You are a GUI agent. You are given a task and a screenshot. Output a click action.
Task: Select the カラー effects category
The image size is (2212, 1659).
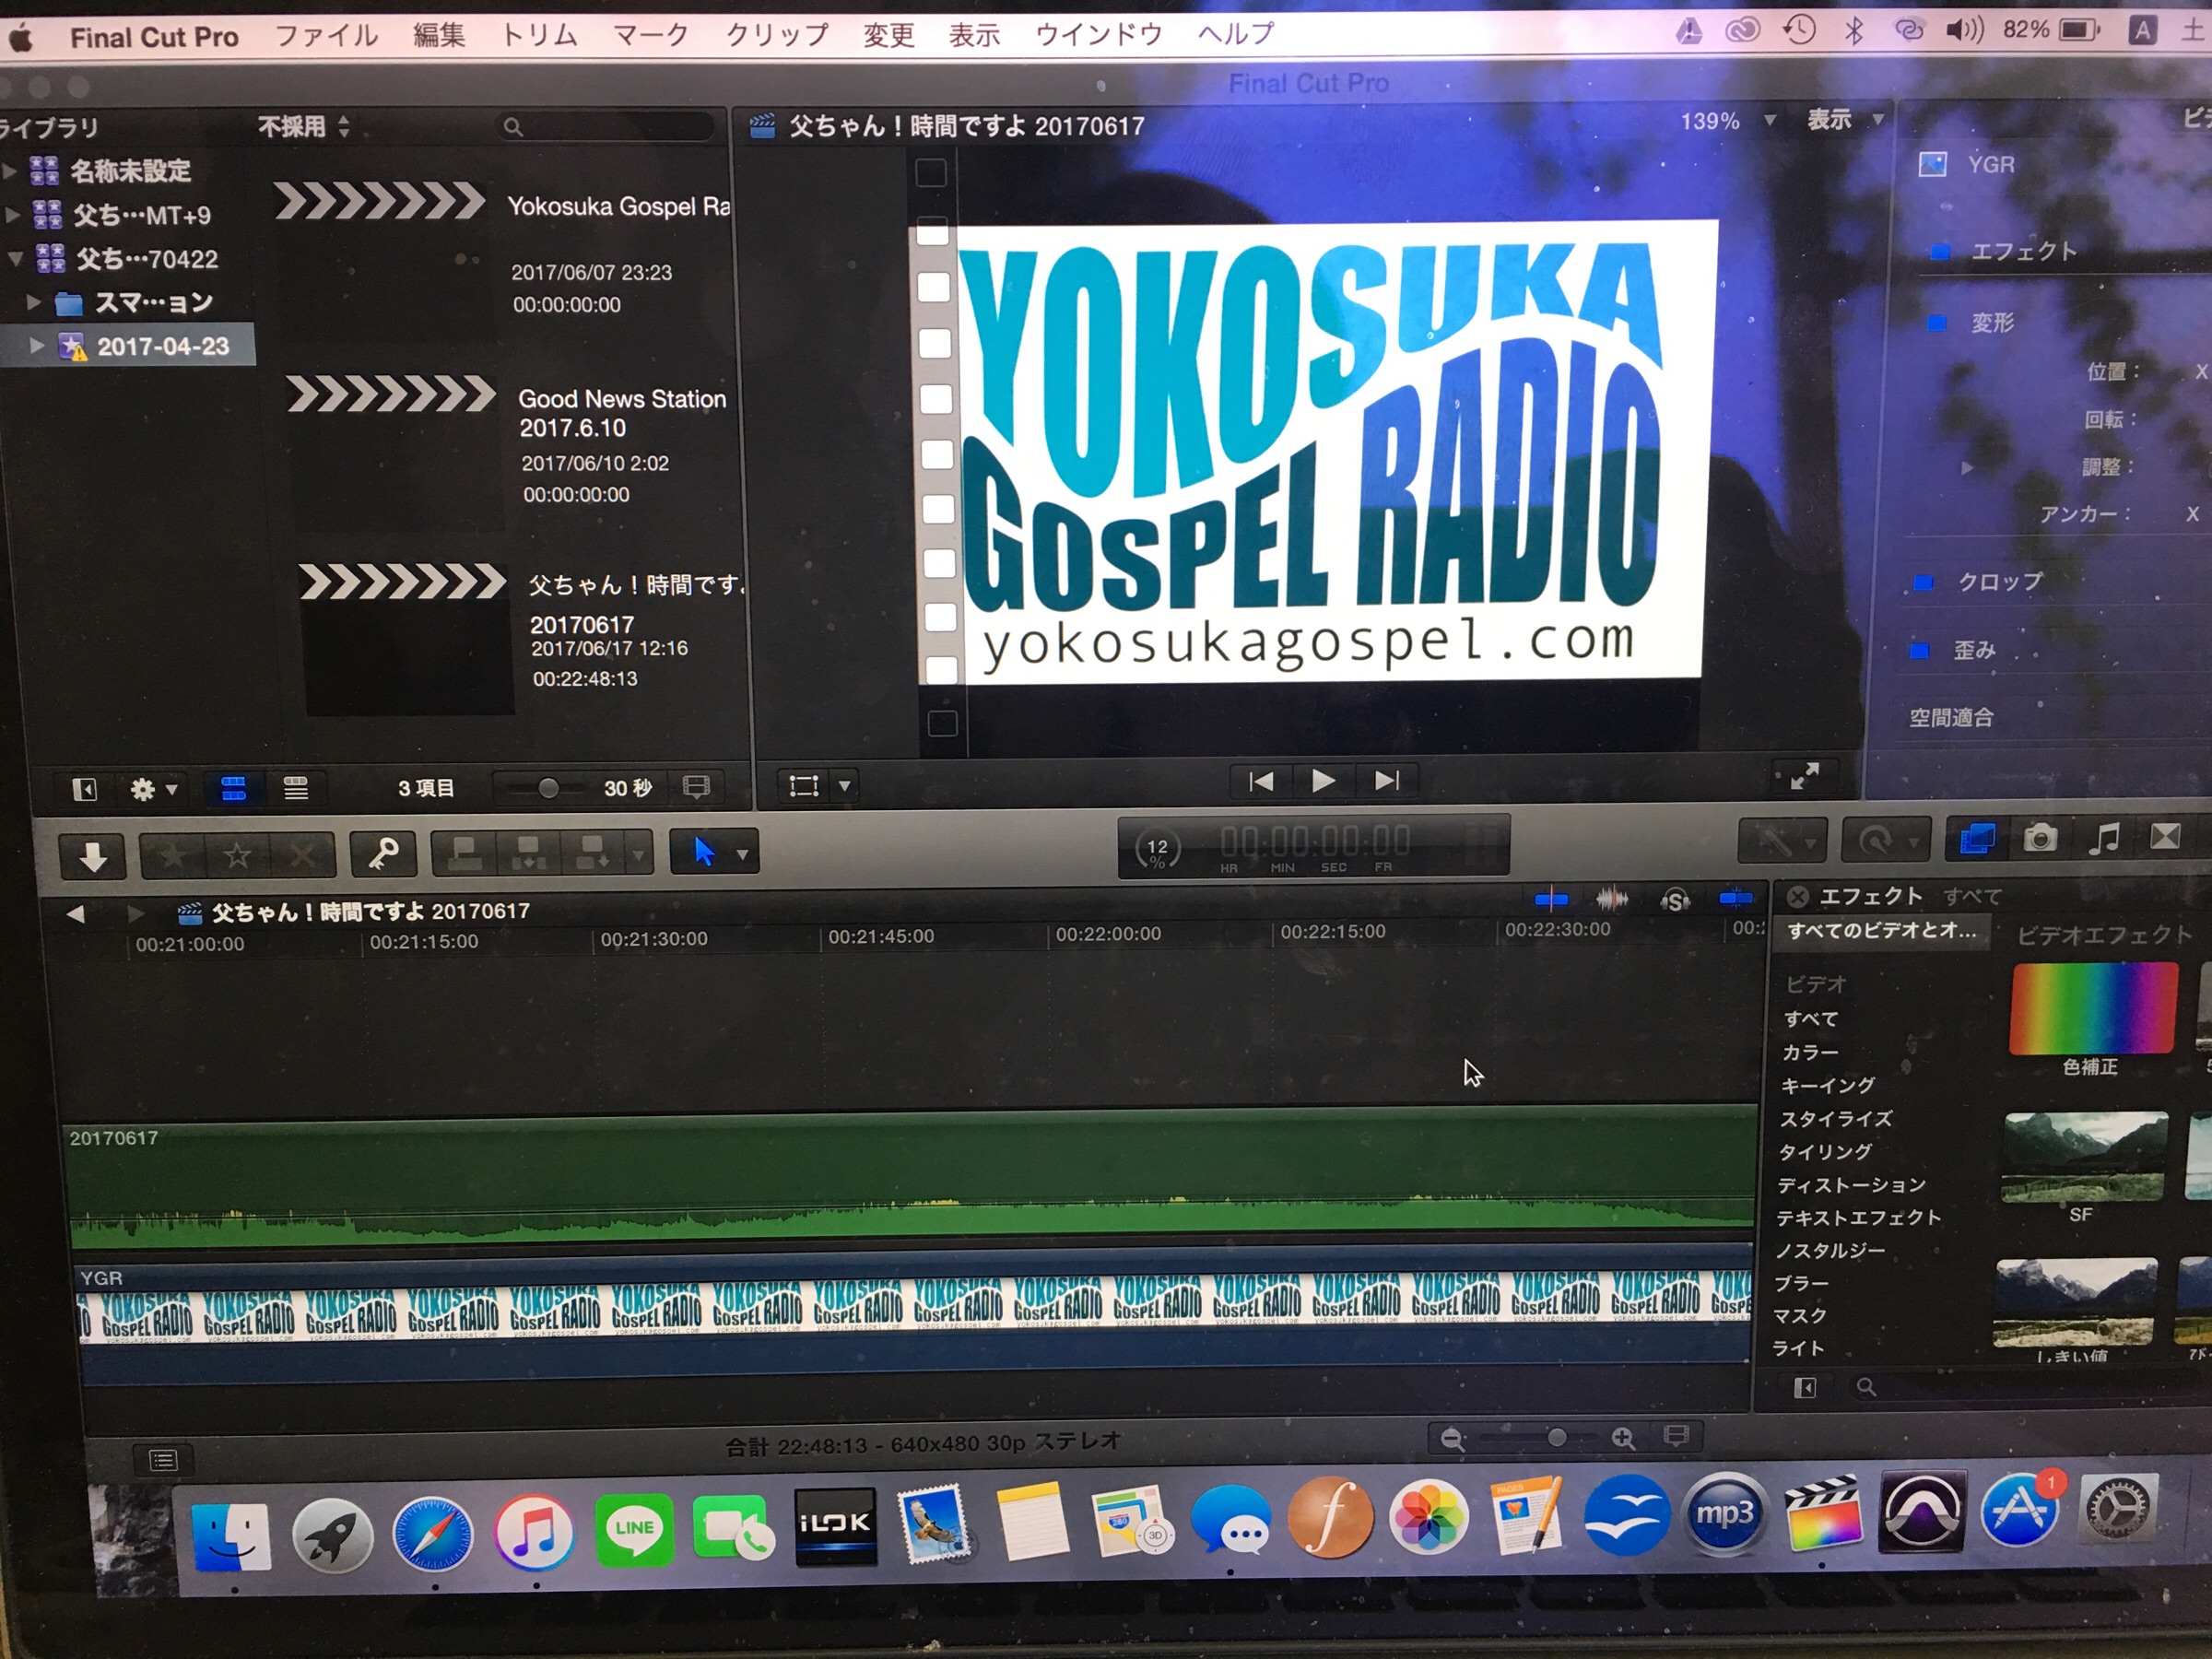1809,1052
